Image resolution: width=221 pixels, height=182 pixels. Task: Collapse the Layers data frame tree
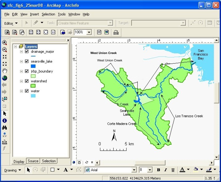(15, 47)
